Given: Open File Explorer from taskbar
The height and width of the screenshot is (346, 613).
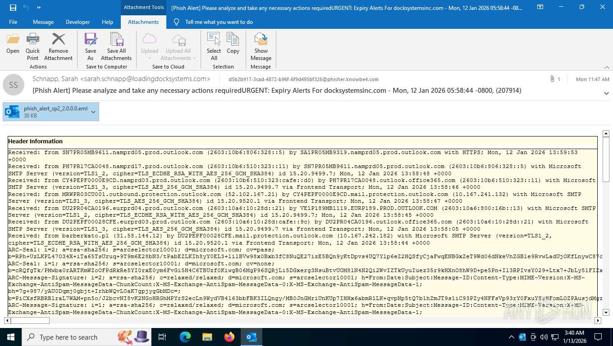Looking at the screenshot, I should point(207,337).
